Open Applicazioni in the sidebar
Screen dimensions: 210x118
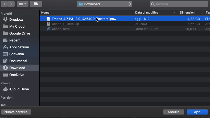[x=19, y=47]
